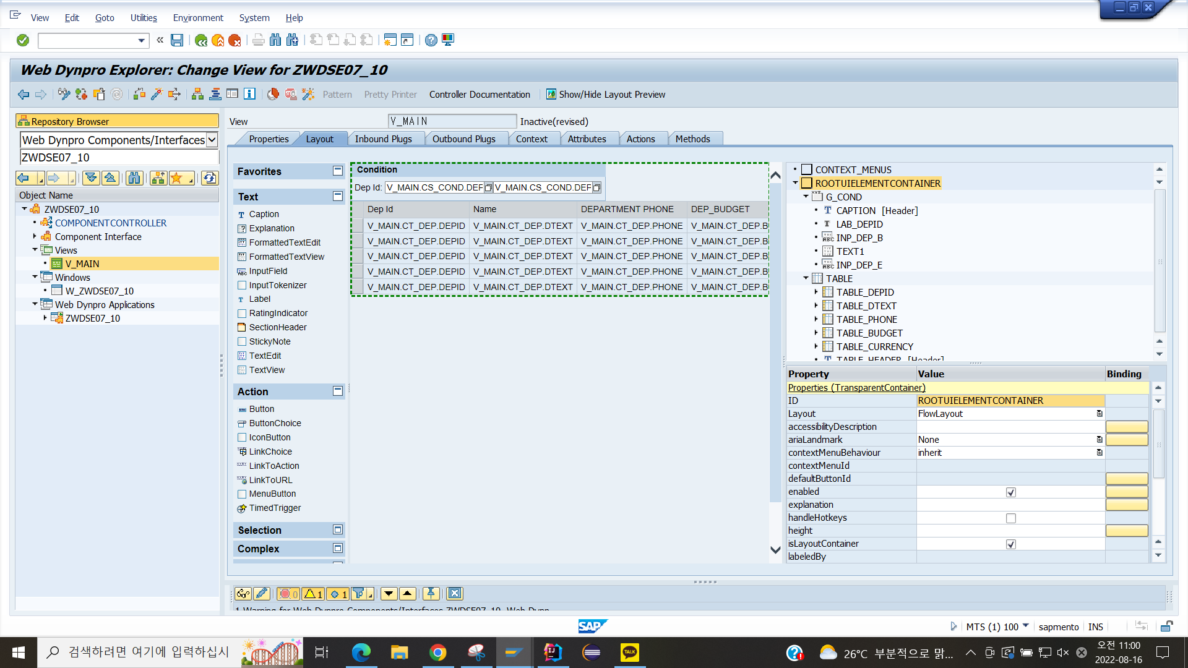Click the Customize Local Layout monitor icon
The image size is (1188, 668).
coord(448,40)
